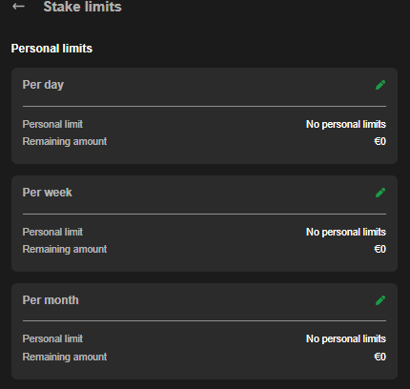Image resolution: width=410 pixels, height=389 pixels.
Task: Edit the Per month limit pencil icon
Action: pos(380,300)
